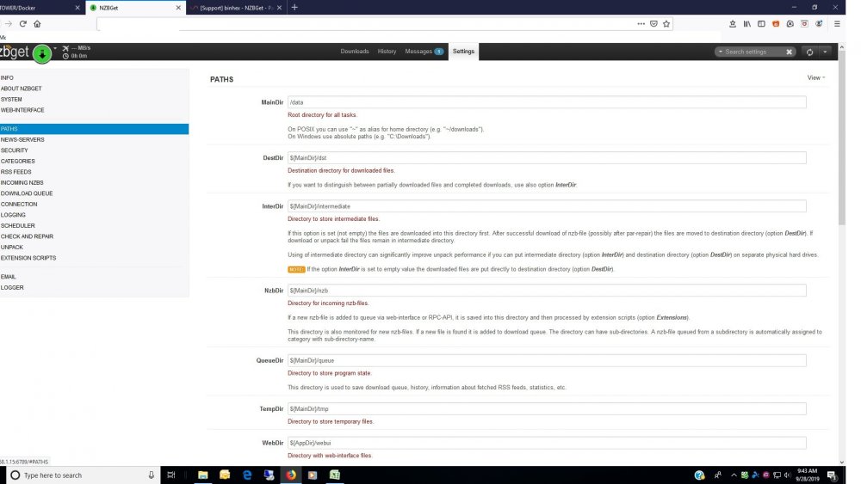Image resolution: width=861 pixels, height=484 pixels.
Task: Open the page actions (three dots) menu
Action: [641, 23]
